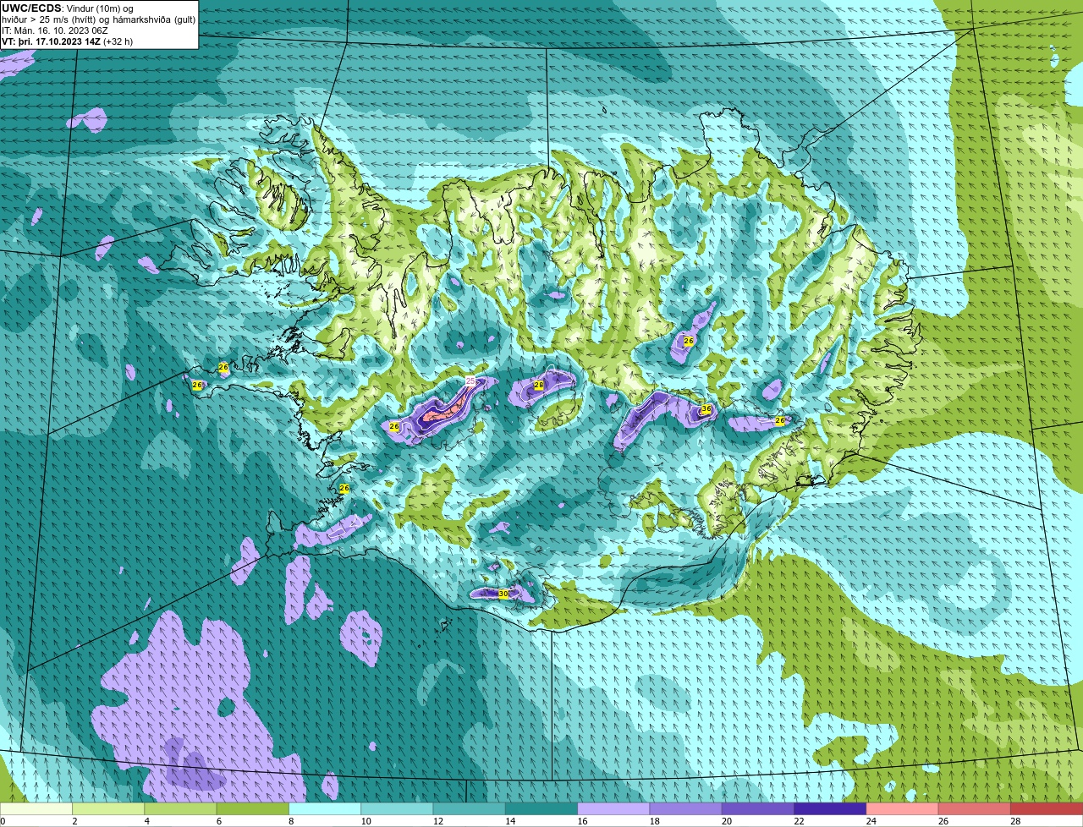Select the 2–4 m/s legend color block
The height and width of the screenshot is (827, 1083).
tap(108, 809)
